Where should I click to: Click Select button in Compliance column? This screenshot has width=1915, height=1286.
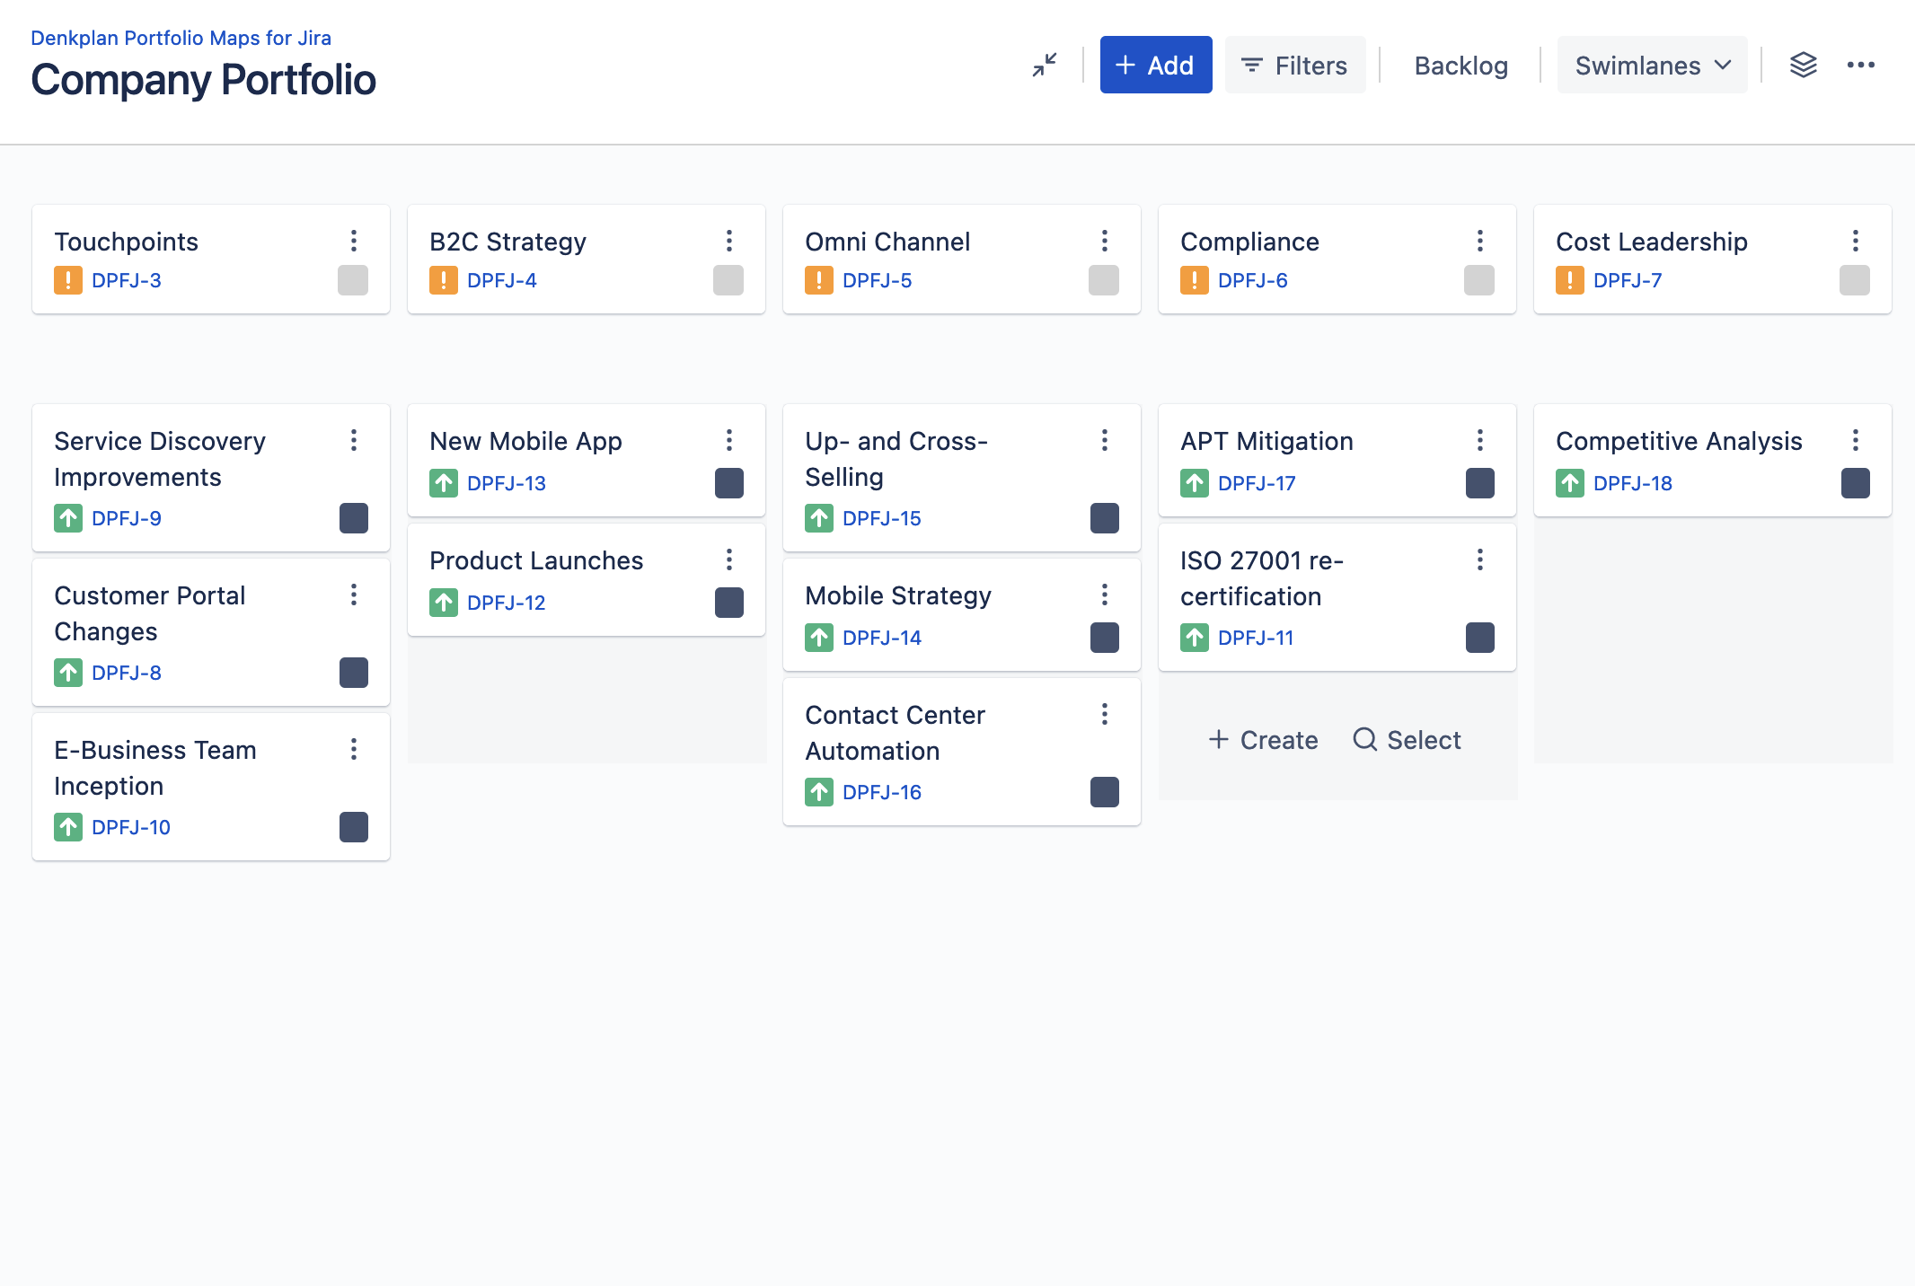(1407, 741)
